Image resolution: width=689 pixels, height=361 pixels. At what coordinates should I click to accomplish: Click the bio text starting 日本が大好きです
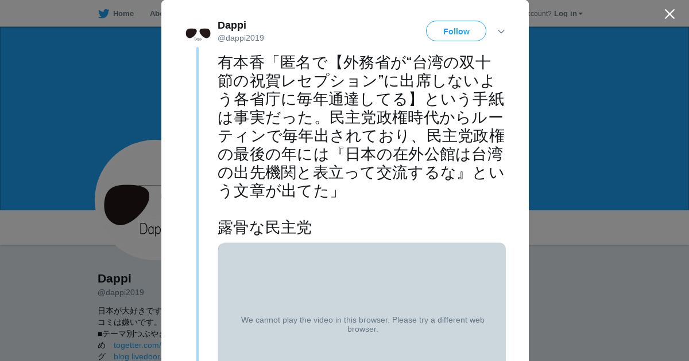click(130, 311)
